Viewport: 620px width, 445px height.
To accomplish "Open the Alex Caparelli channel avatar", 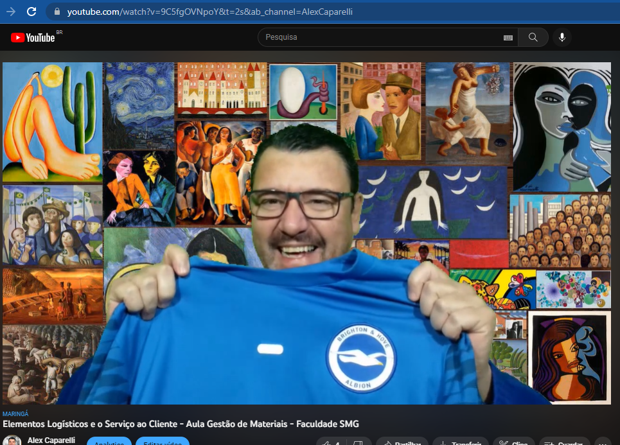I will click(x=12, y=441).
